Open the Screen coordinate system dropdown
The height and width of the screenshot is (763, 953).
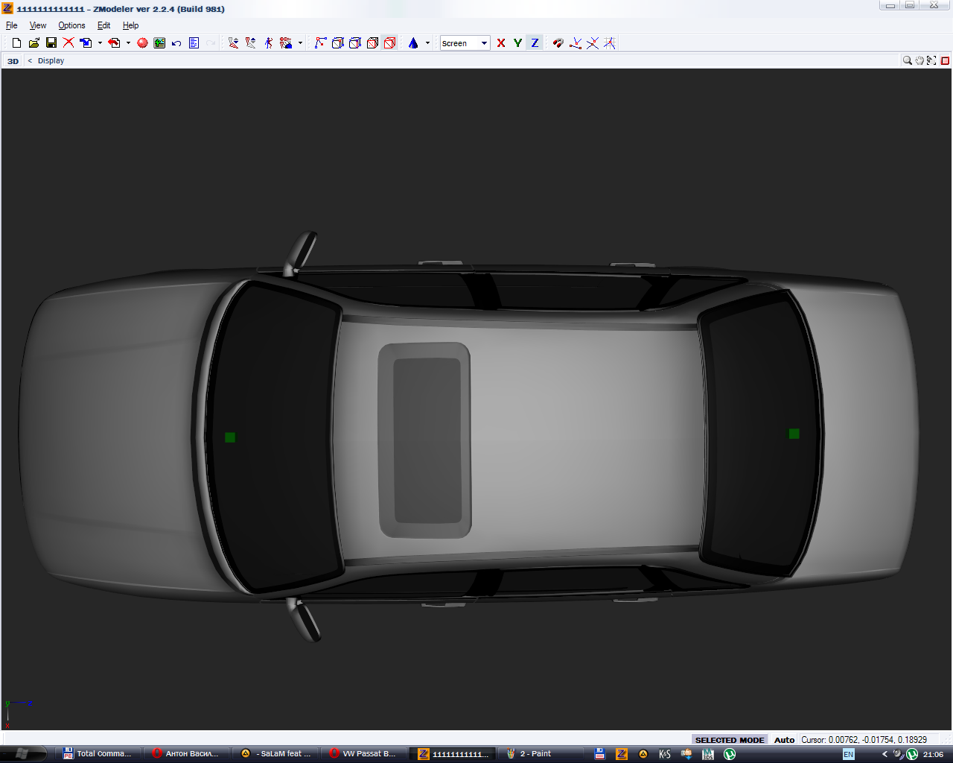(x=484, y=43)
